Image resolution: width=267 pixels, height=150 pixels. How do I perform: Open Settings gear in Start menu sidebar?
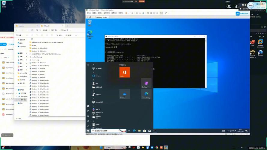tap(88, 121)
